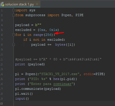This screenshot has width=115, height=106.
Task: Collapse the import block at line 1
Action: (13, 10)
